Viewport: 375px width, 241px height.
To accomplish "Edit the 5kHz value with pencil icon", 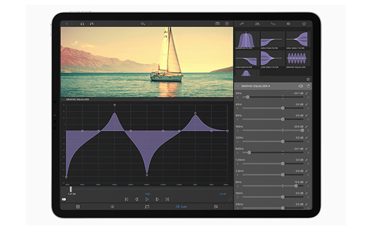I will (306, 182).
